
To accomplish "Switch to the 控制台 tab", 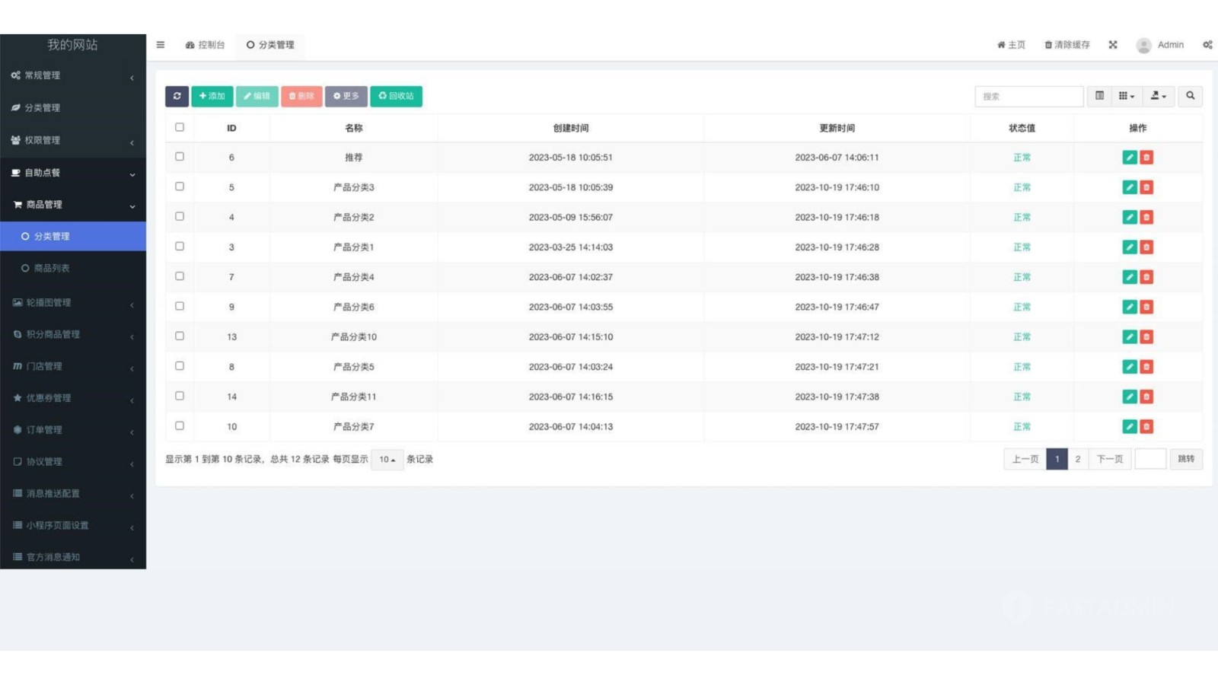I will tap(206, 45).
